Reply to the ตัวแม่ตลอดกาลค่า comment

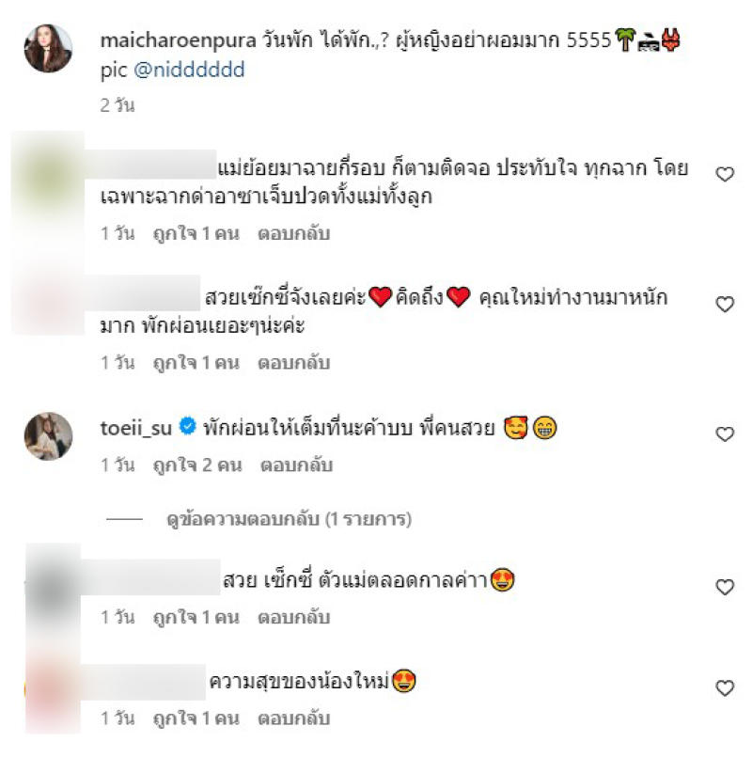[294, 618]
